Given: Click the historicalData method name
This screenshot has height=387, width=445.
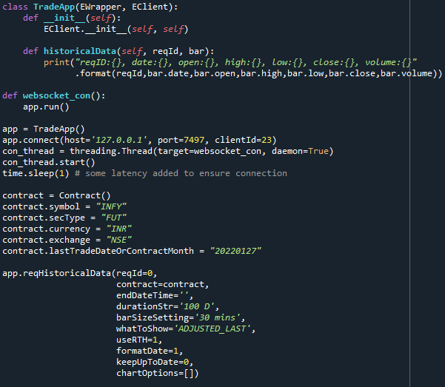Looking at the screenshot, I should [x=80, y=51].
